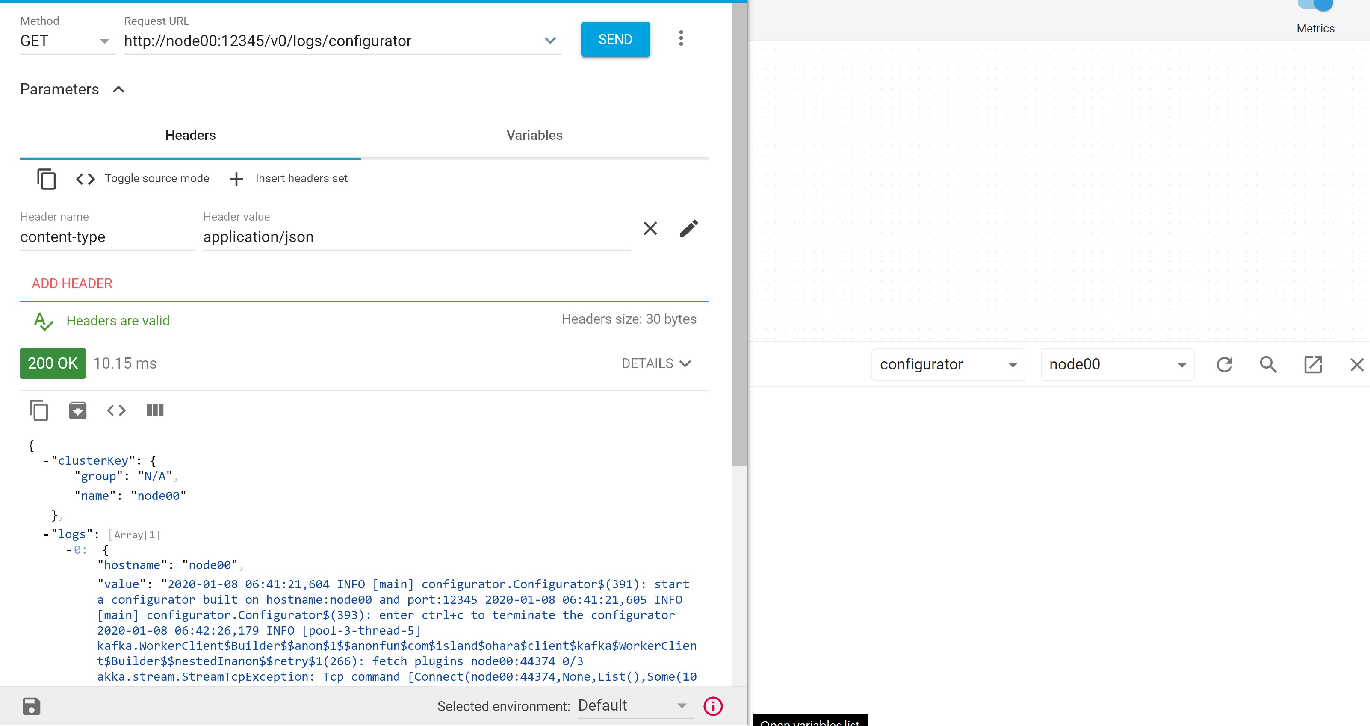Expand response DETAILS
Screen dimensions: 1370x726
click(x=656, y=363)
